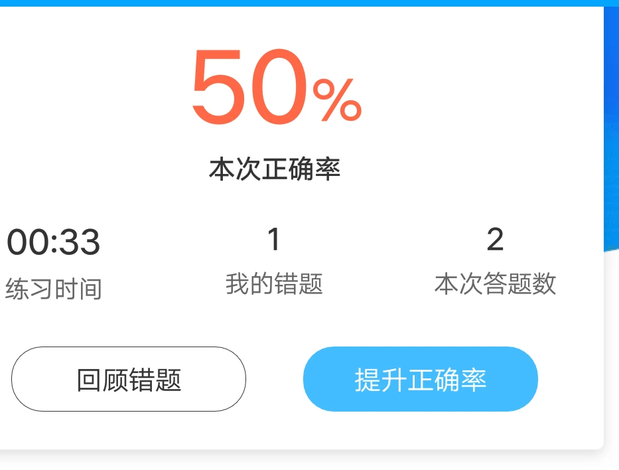Click the number 2 above 本次答题数

pyautogui.click(x=495, y=239)
